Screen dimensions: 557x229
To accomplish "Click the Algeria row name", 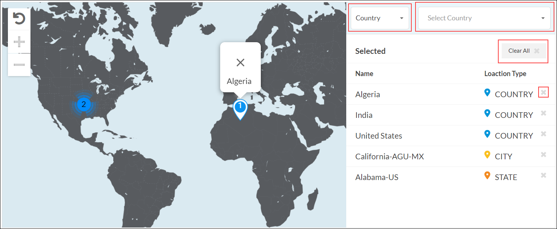I will pyautogui.click(x=368, y=94).
